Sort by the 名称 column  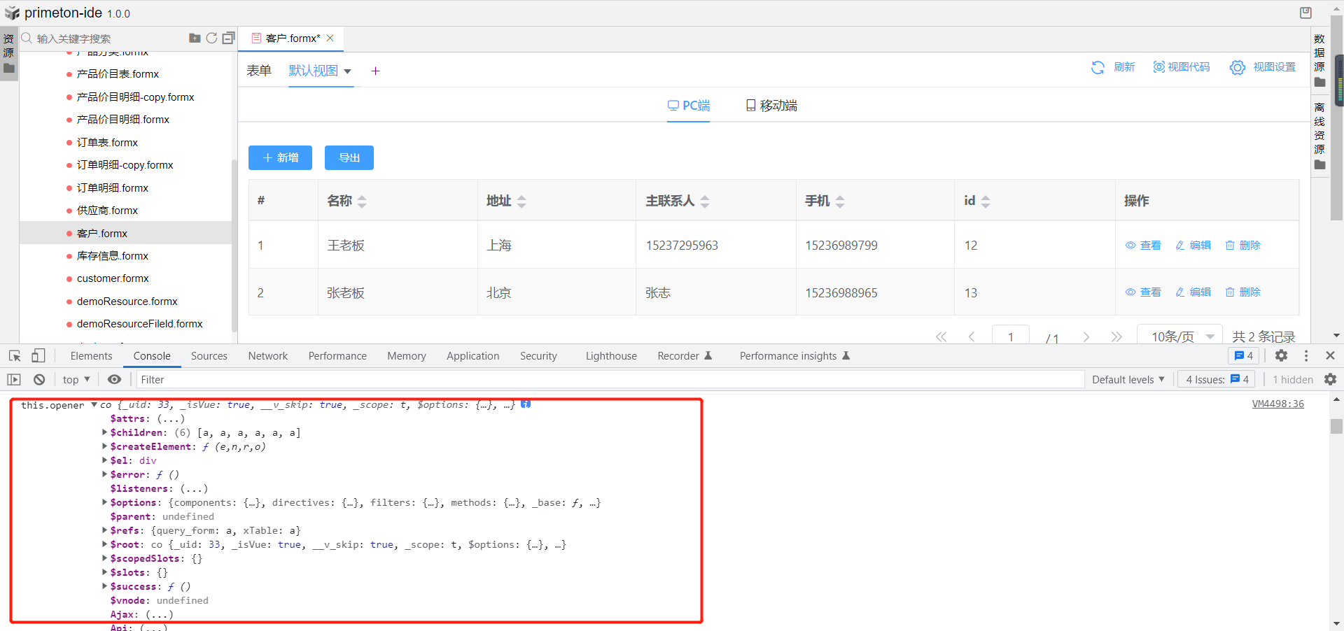point(362,201)
